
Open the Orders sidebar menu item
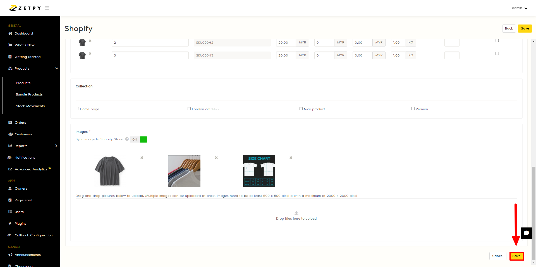coord(20,123)
